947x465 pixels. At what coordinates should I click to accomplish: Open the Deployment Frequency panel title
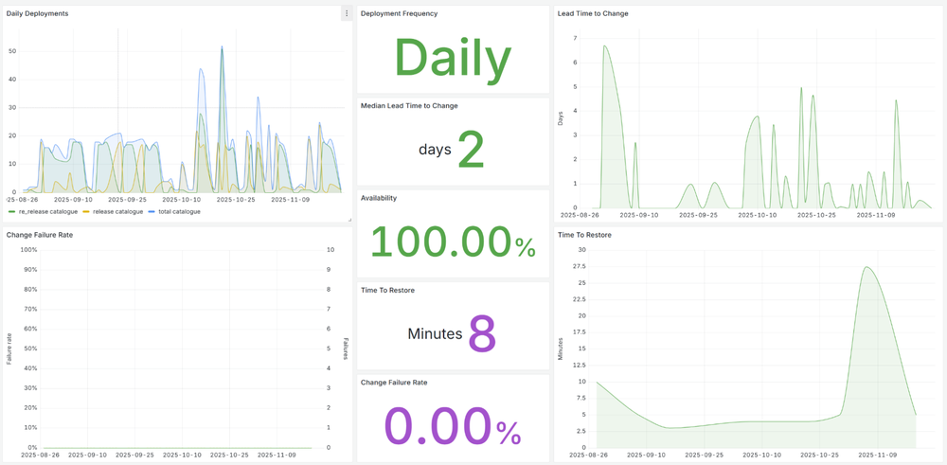pos(399,13)
